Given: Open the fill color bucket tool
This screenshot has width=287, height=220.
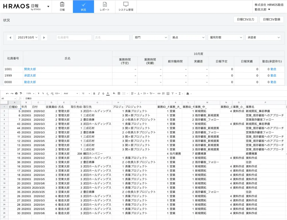Looking at the screenshot, I should tap(114, 93).
